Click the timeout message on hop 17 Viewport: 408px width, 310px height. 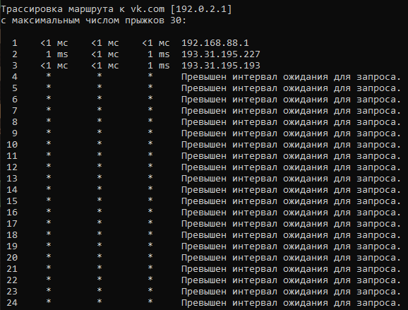(291, 224)
